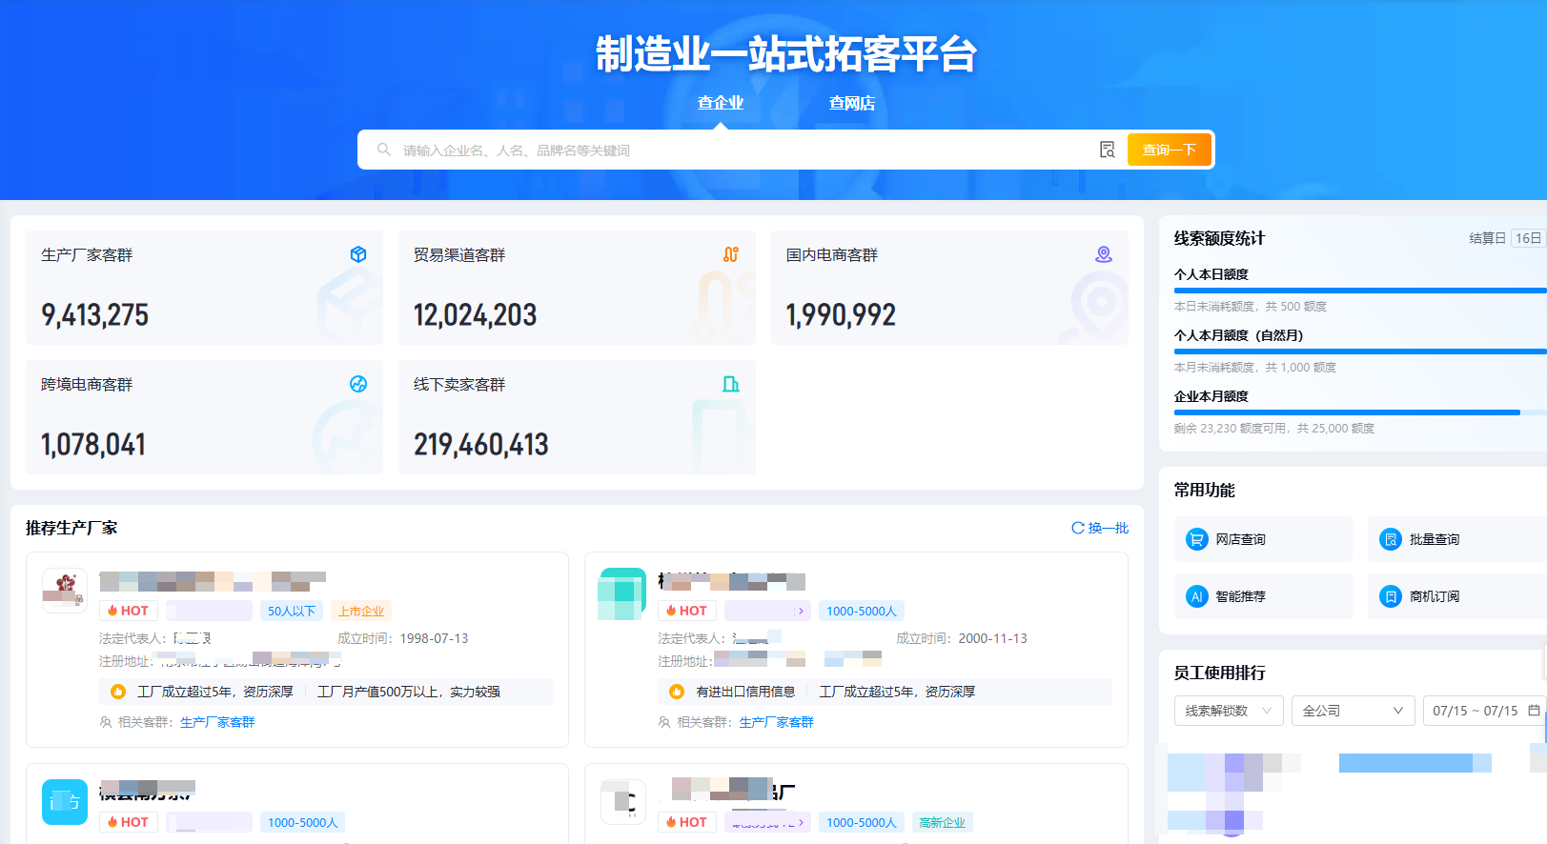1547x844 pixels.
Task: Expand the 线索解锁数 dropdown
Action: click(x=1228, y=711)
